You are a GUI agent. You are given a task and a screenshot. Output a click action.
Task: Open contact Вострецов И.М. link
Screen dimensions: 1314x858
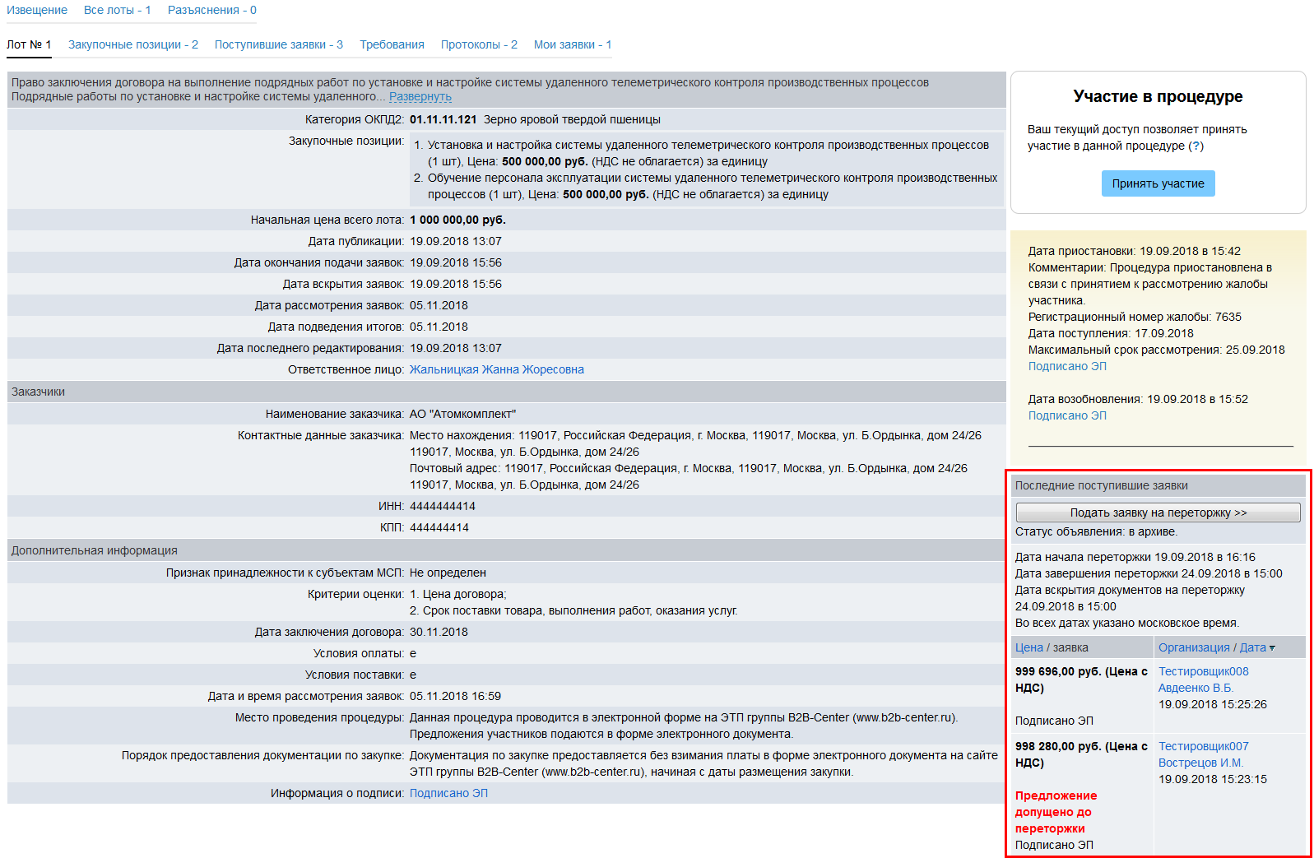tap(1200, 763)
